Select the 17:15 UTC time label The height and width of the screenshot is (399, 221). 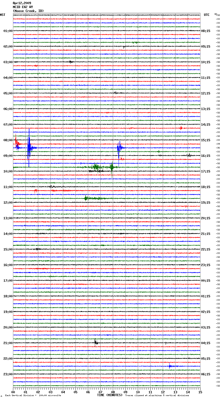[206, 171]
